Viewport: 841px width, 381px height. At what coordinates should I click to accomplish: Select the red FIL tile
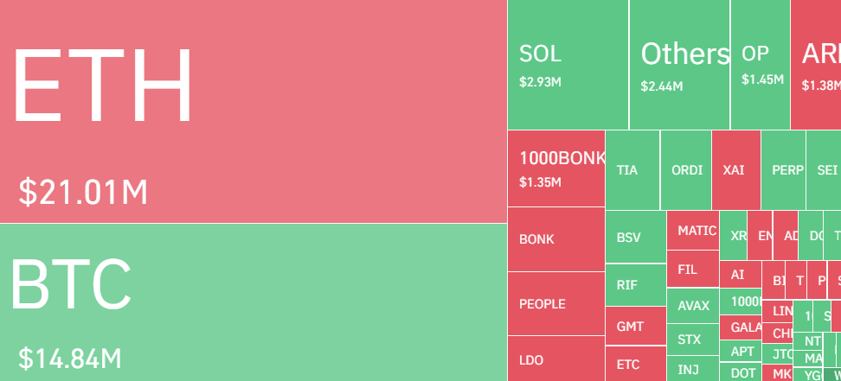point(692,269)
